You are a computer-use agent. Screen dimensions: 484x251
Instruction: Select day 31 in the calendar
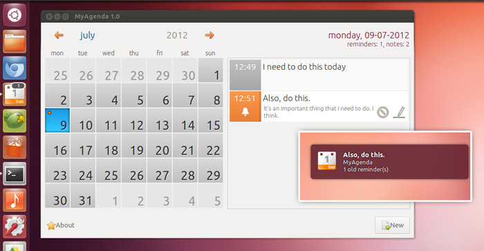click(83, 196)
